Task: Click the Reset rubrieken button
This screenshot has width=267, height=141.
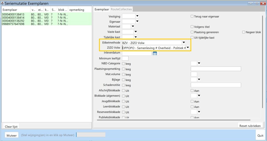Action: (250, 126)
